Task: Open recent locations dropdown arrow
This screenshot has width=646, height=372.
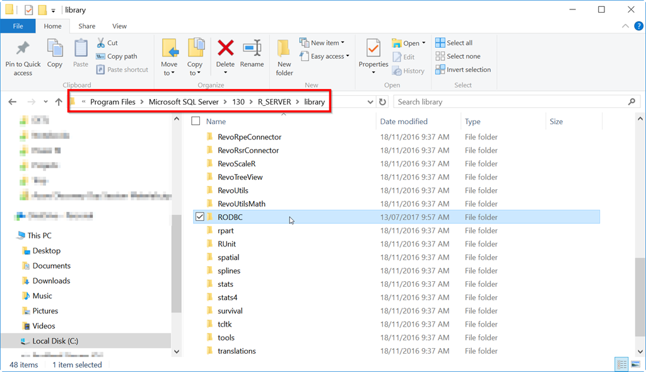Action: point(45,102)
